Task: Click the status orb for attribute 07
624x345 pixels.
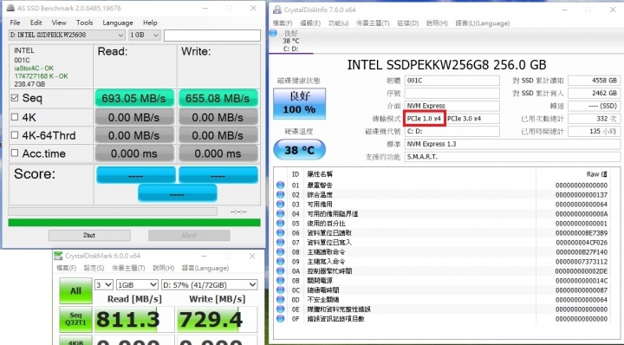Action: click(x=281, y=243)
